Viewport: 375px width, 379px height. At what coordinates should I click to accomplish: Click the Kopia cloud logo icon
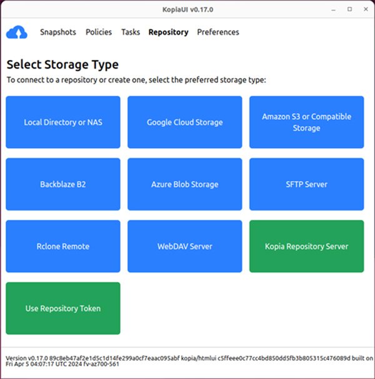pos(17,32)
